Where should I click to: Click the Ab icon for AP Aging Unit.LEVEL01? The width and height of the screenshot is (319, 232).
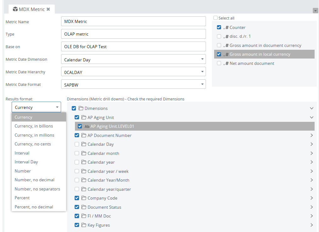coord(87,127)
